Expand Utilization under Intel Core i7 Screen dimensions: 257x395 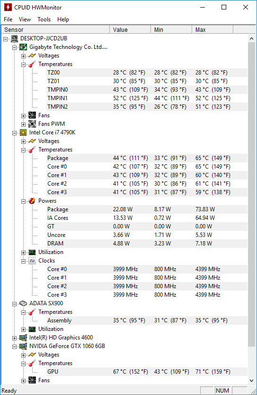point(23,253)
